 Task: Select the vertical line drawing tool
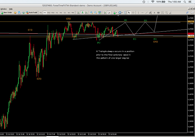[138, 13]
